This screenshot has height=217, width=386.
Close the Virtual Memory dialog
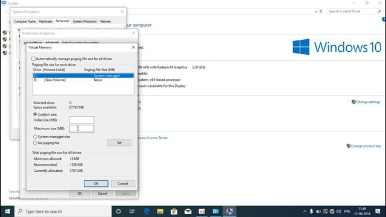[133, 47]
